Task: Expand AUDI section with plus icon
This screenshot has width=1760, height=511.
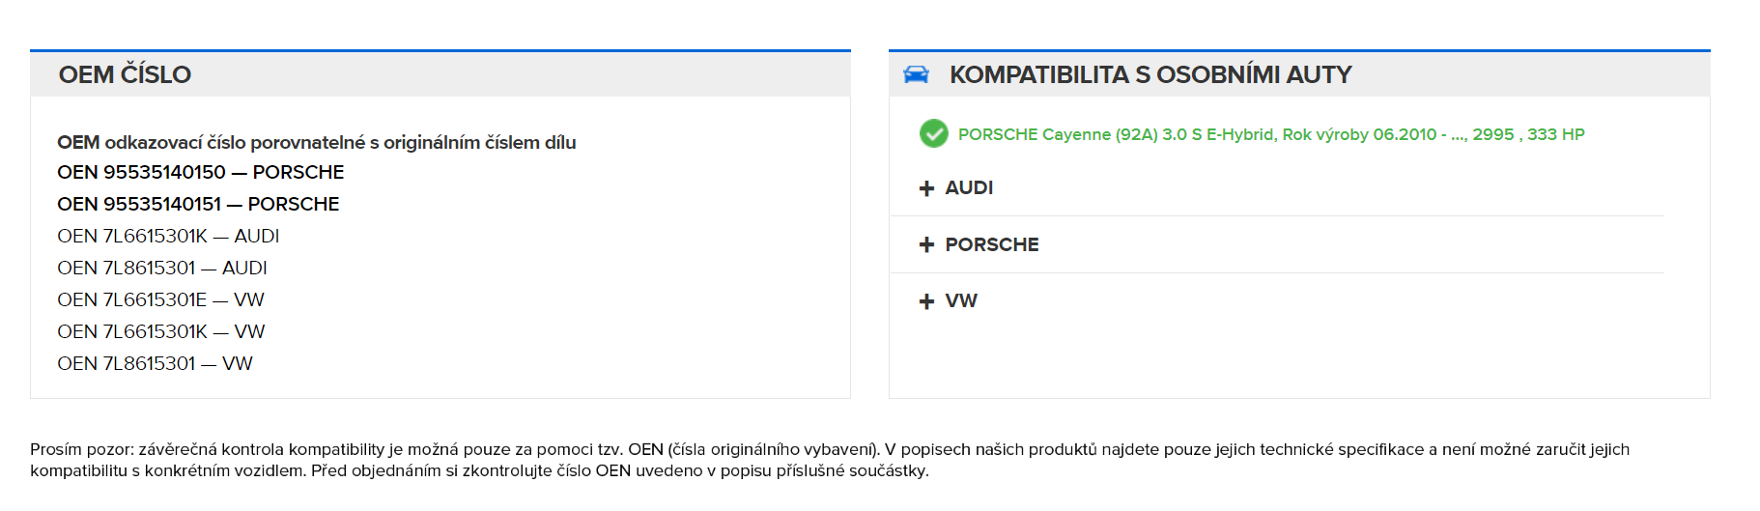Action: [x=926, y=188]
